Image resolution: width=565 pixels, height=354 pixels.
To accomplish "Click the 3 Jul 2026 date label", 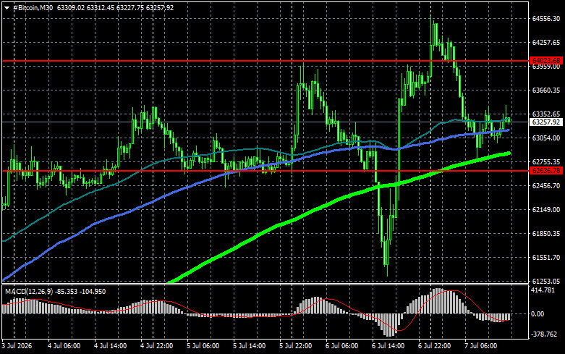I will 17,346.
